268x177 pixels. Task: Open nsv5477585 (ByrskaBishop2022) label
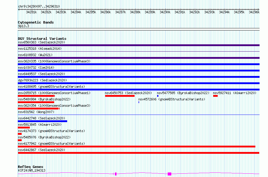tap(183, 93)
